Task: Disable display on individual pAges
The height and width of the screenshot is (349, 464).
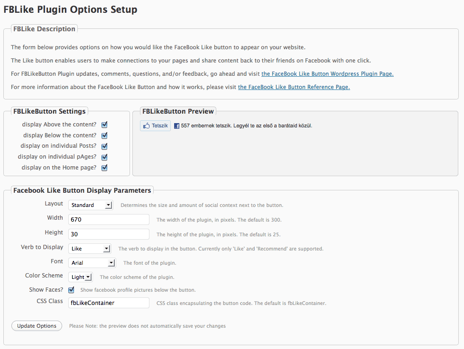Action: (104, 157)
